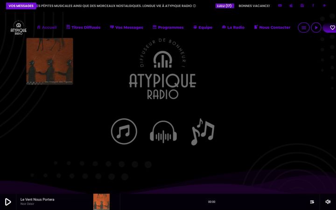Viewport: 336px width, 210px height.
Task: Click the song title Le Vent Nous Portera
Action: click(x=37, y=200)
